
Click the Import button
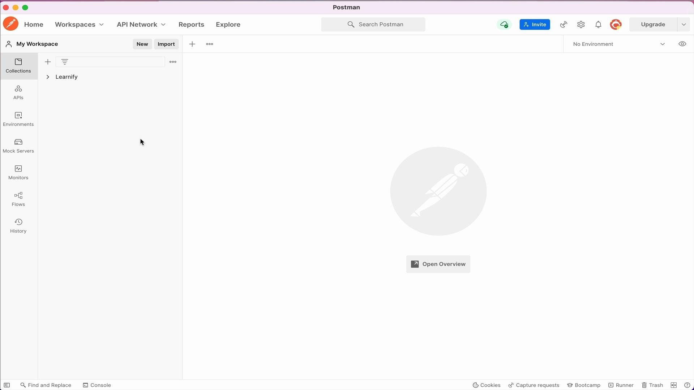point(166,44)
